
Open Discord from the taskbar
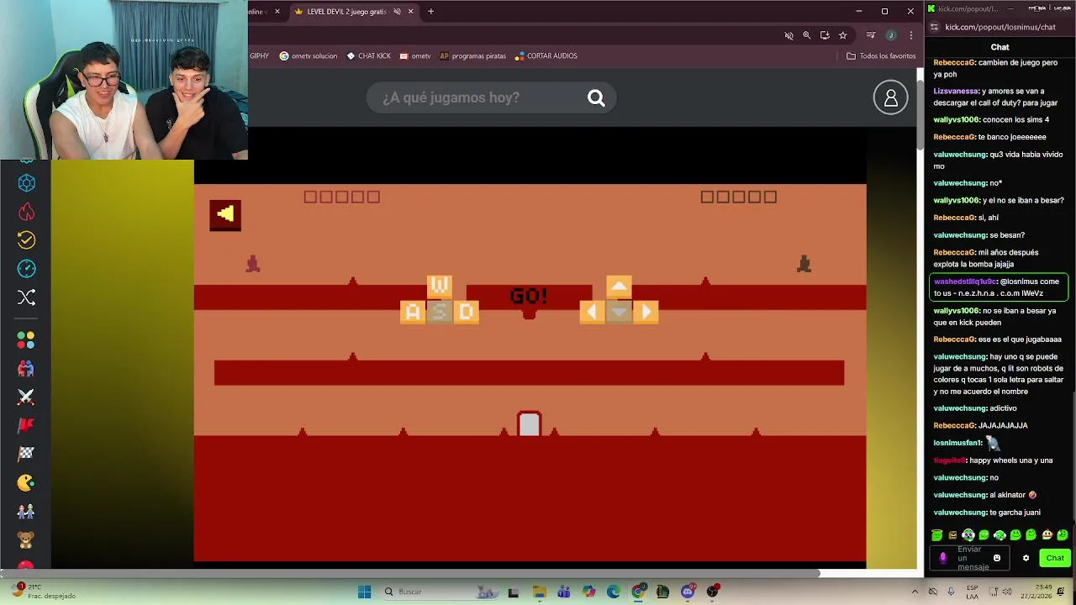(x=688, y=592)
